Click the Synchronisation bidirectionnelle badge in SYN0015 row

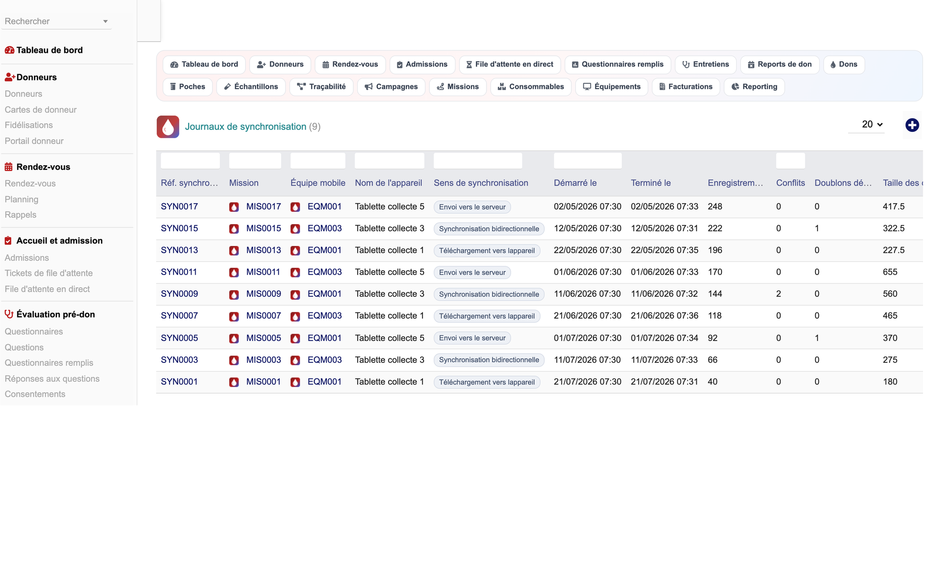point(489,229)
